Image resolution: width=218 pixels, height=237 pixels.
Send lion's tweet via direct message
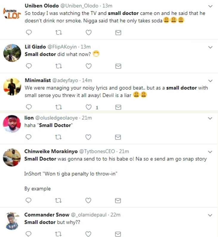(x=118, y=137)
